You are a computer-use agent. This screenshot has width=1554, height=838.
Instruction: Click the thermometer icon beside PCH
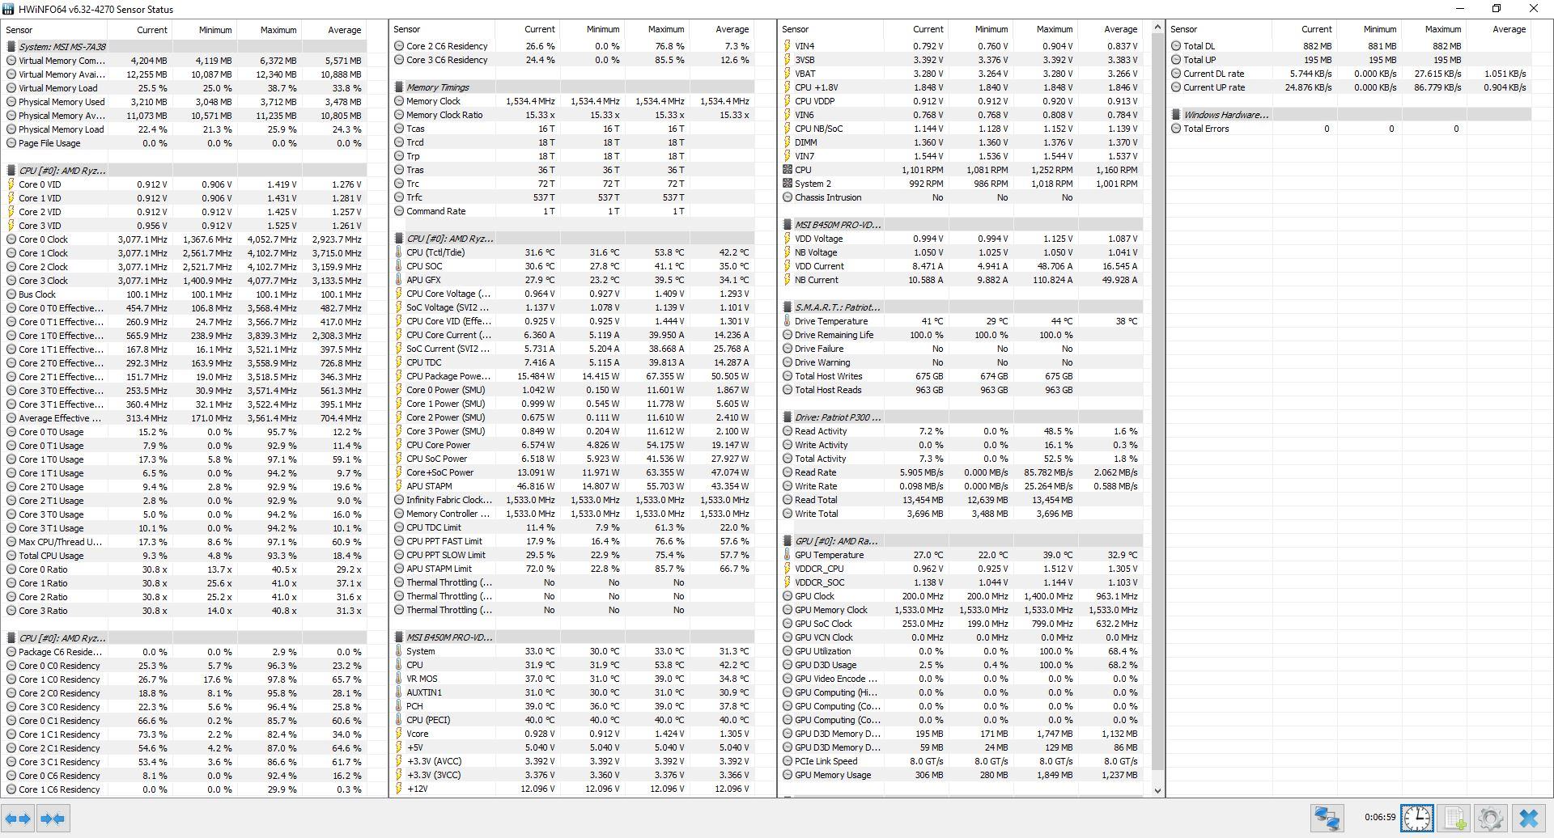[x=399, y=706]
